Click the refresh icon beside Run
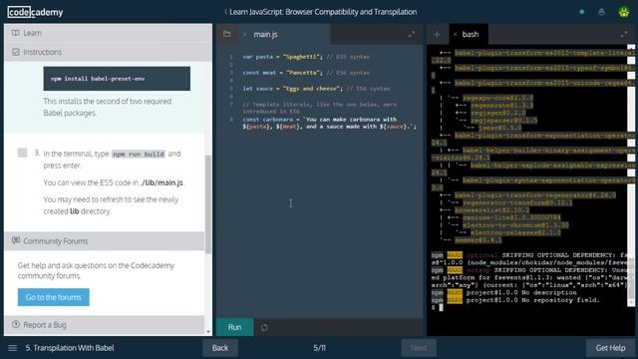 264,327
